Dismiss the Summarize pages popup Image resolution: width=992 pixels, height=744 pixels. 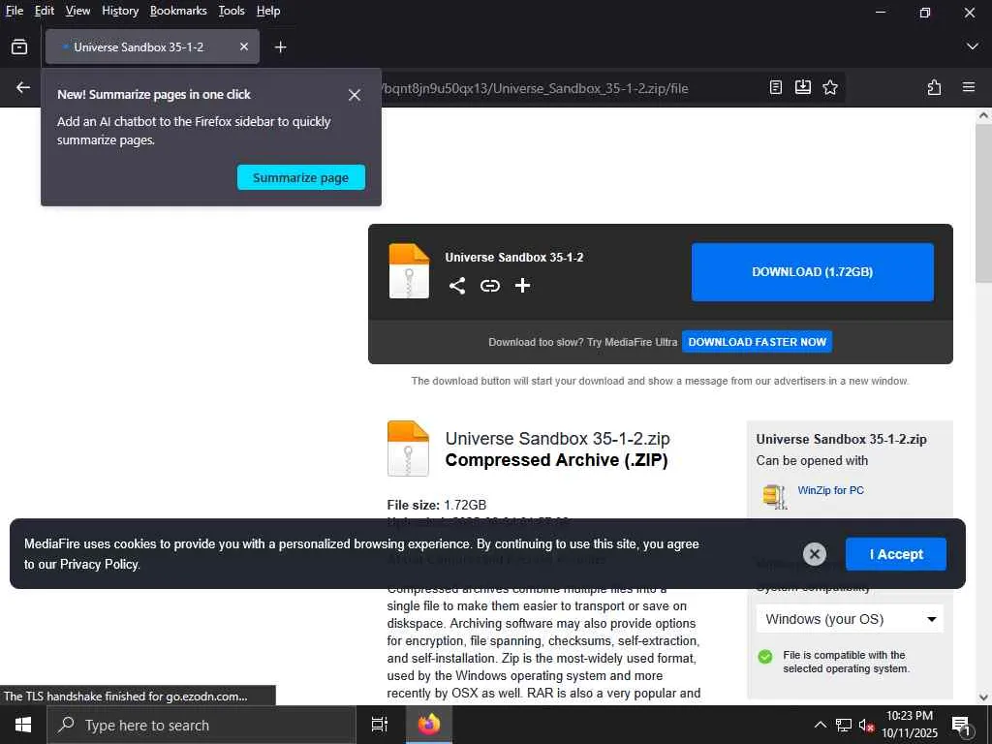[355, 95]
